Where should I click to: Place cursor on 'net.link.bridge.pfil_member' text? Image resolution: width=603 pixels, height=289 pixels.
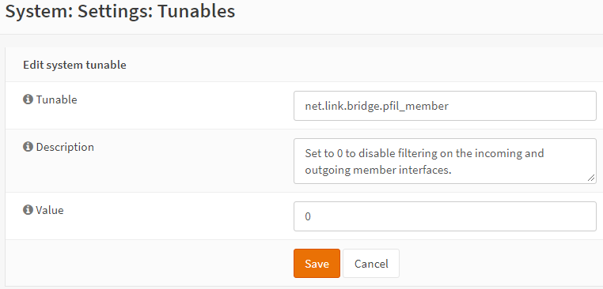click(x=377, y=107)
